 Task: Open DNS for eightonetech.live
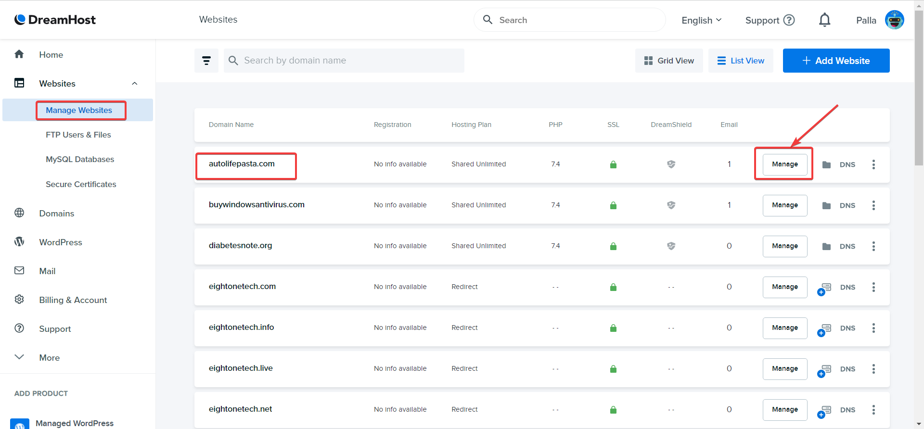[x=847, y=369]
